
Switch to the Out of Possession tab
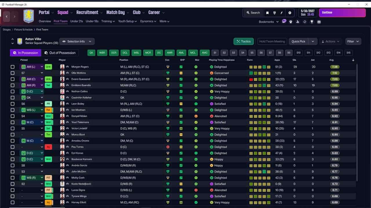pos(60,53)
